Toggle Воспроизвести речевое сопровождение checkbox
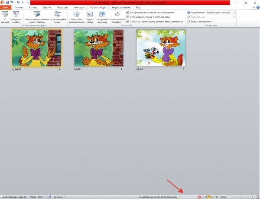 pyautogui.click(x=127, y=13)
